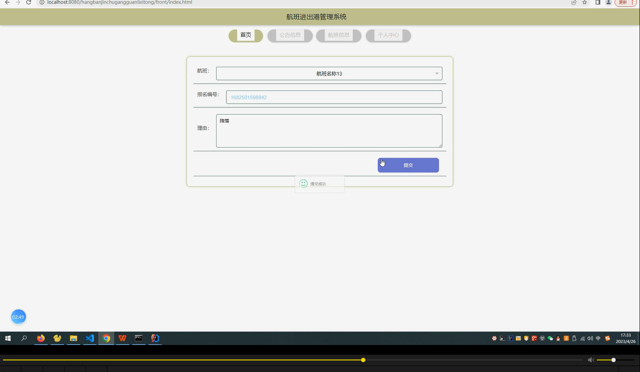The image size is (640, 372).
Task: Click the Sogou input method tray icon
Action: [x=607, y=338]
